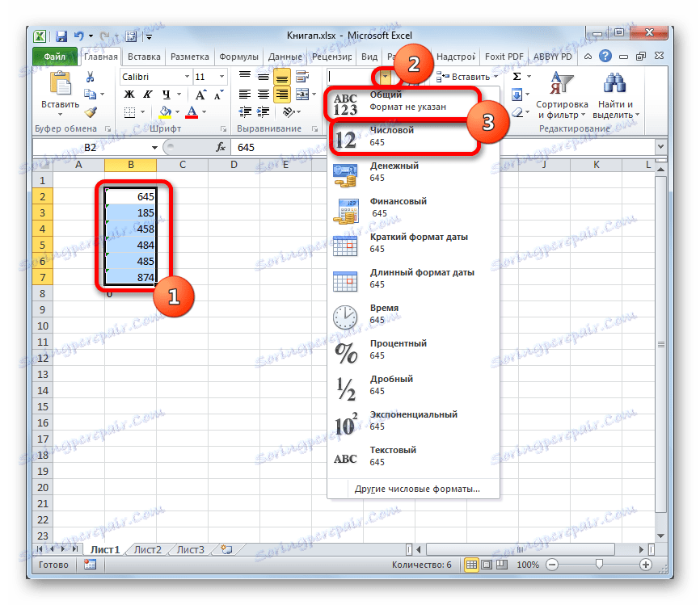Apply fill color with the paint bucket icon
The height and width of the screenshot is (605, 700).
tap(166, 111)
